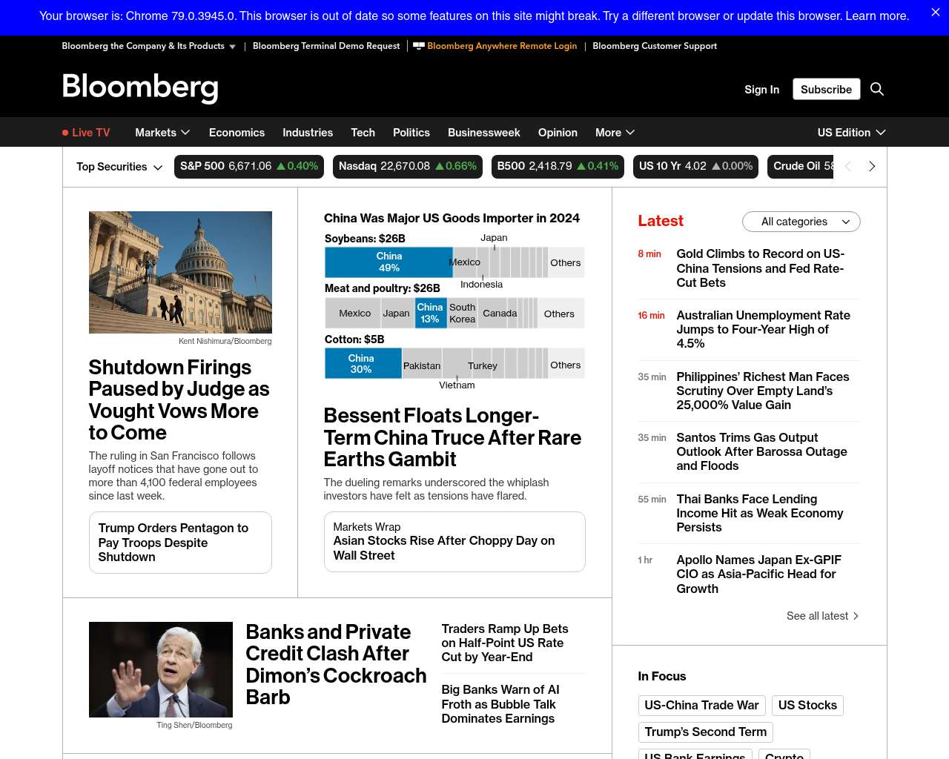Screen dimensions: 949x759
Task: Open the Politics section
Action: coord(411,133)
